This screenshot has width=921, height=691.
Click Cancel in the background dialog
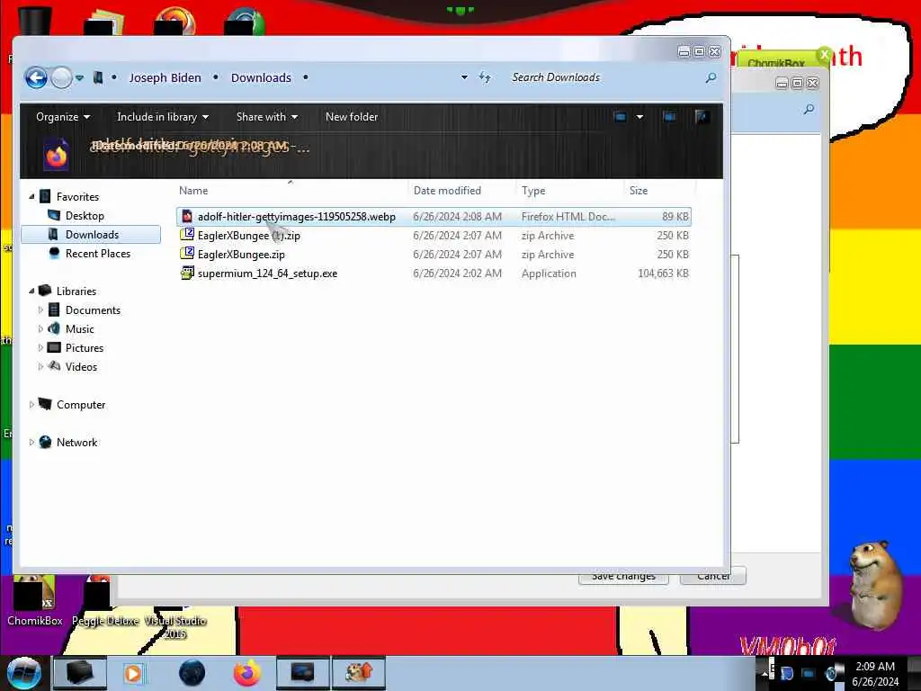[x=713, y=577]
